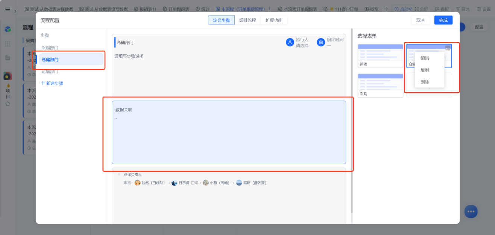
Task: Open the 本流程订单跟踪表 tab
Action: click(x=298, y=9)
